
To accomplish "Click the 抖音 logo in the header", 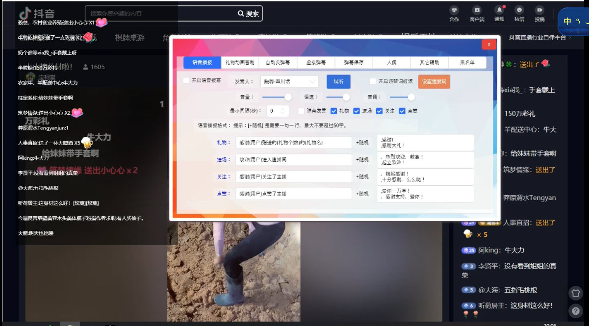I will click(37, 13).
